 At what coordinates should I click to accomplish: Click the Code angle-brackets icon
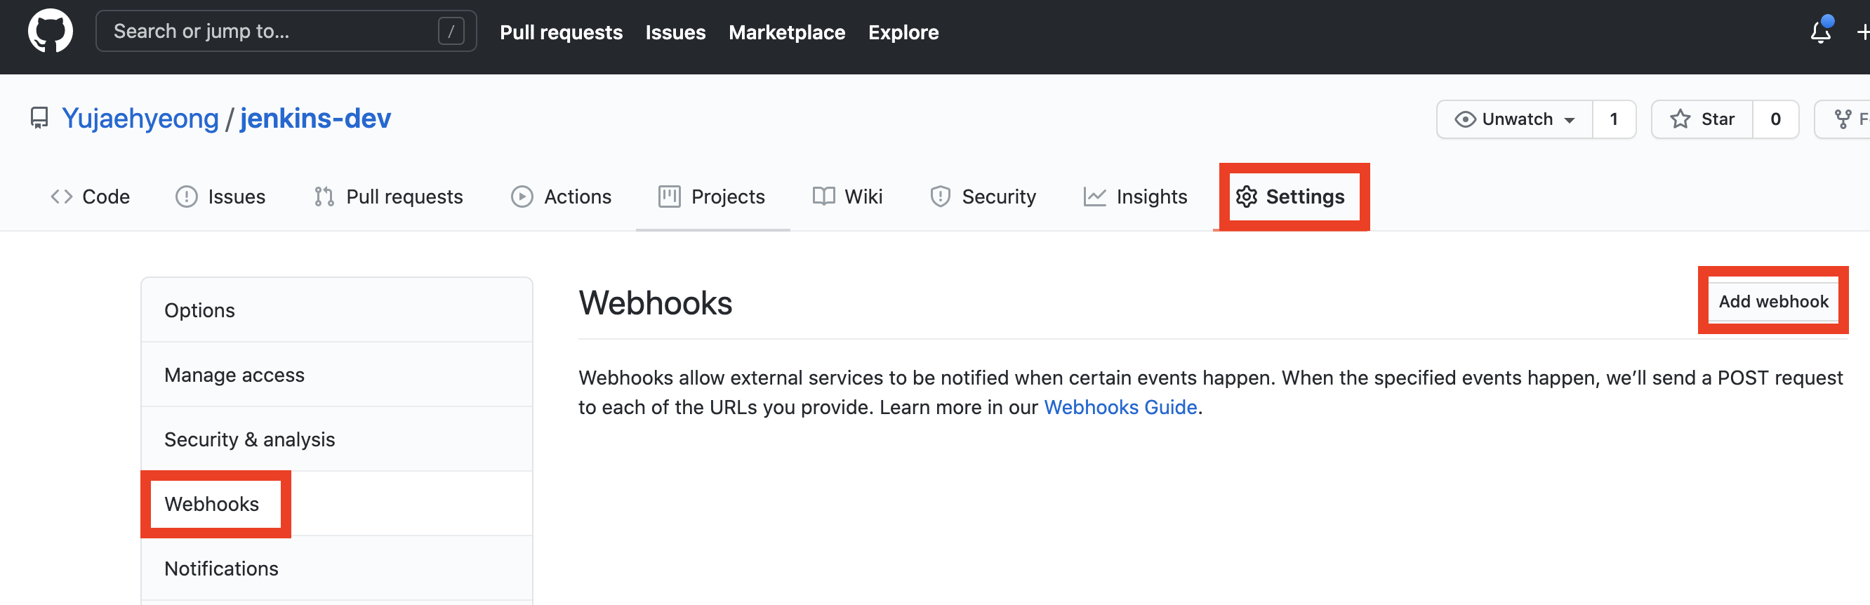pos(62,197)
